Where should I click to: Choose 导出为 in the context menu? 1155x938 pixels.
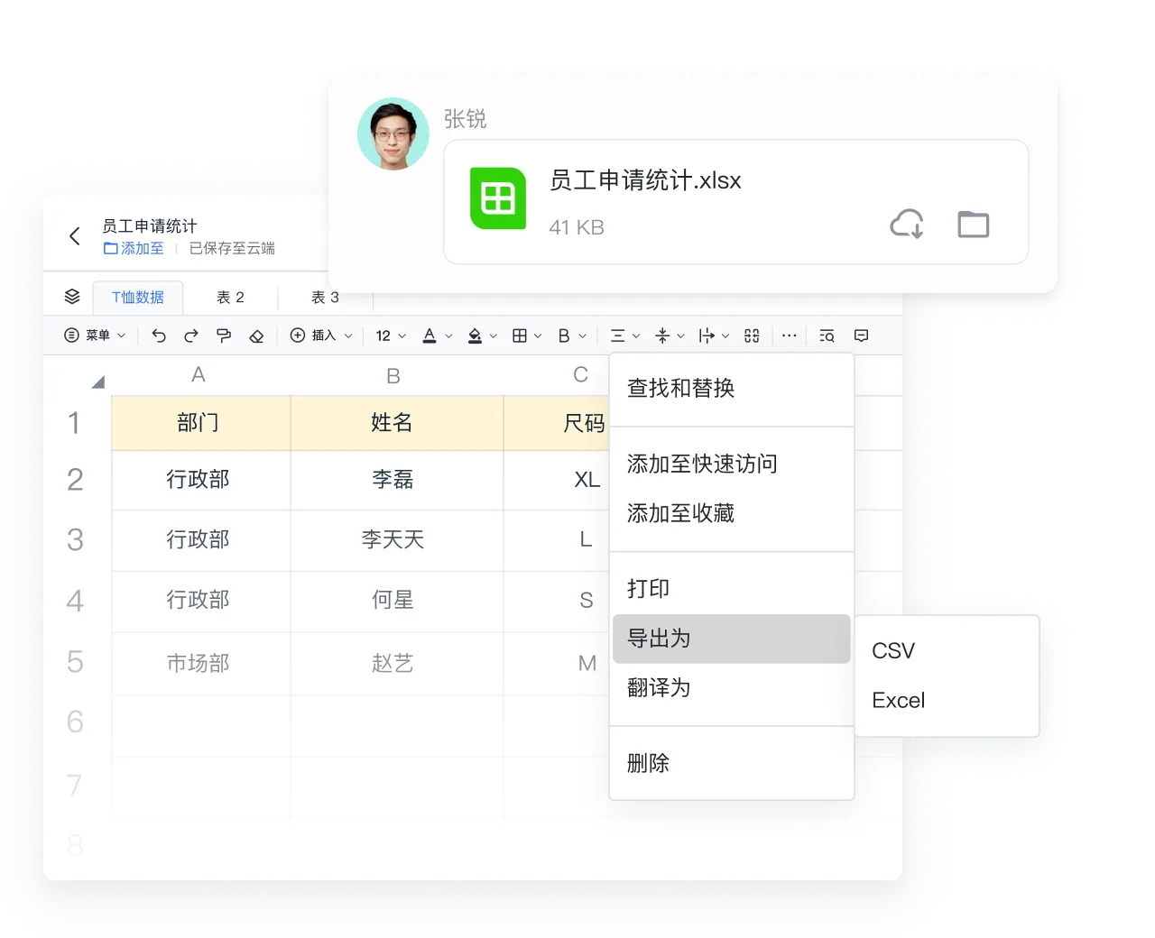tap(731, 639)
